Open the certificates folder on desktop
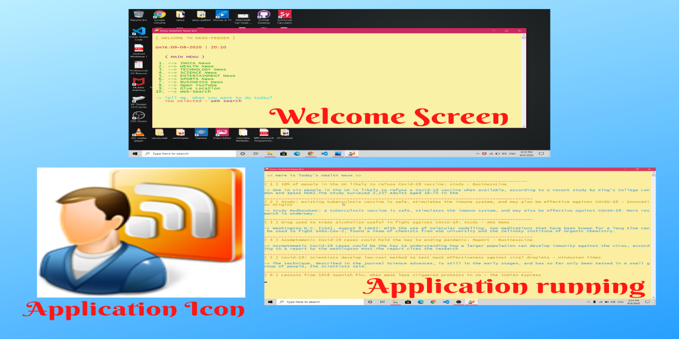 coord(180,134)
